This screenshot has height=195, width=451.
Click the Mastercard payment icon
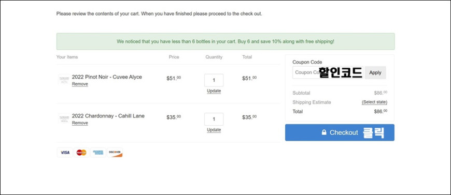coord(81,153)
